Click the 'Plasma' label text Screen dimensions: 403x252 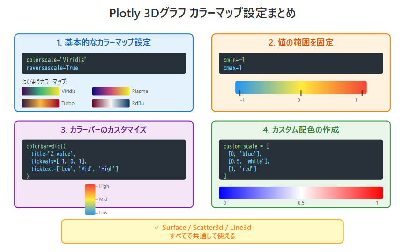tap(140, 91)
